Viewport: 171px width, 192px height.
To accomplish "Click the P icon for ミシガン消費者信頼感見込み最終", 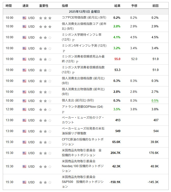I will coord(77,62).
